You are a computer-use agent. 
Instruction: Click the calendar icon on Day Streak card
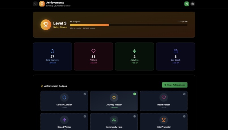[x=175, y=51]
